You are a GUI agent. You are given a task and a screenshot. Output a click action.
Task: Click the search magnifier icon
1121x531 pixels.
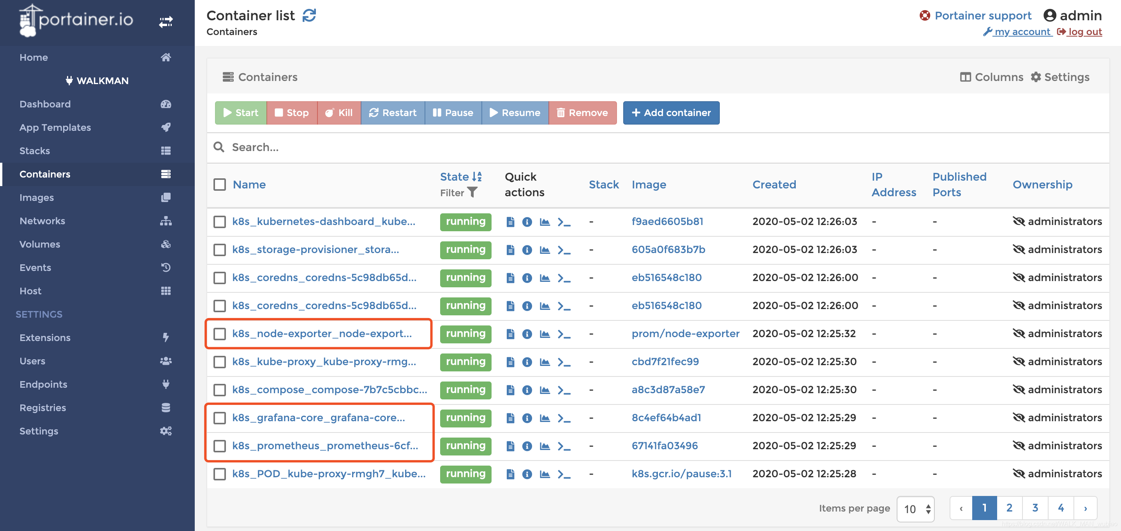(219, 147)
